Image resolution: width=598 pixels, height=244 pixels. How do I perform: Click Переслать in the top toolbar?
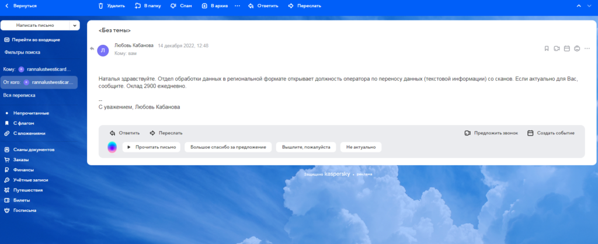click(x=304, y=6)
